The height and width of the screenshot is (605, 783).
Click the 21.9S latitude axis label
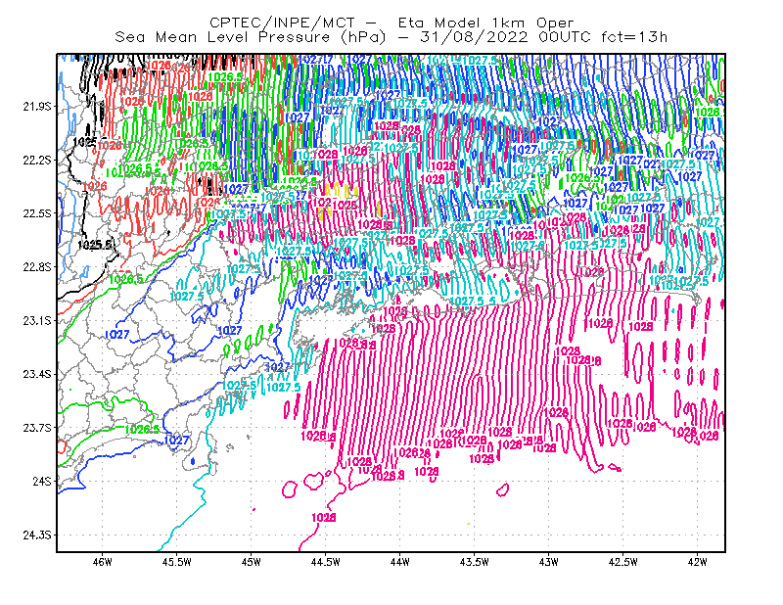pos(37,107)
